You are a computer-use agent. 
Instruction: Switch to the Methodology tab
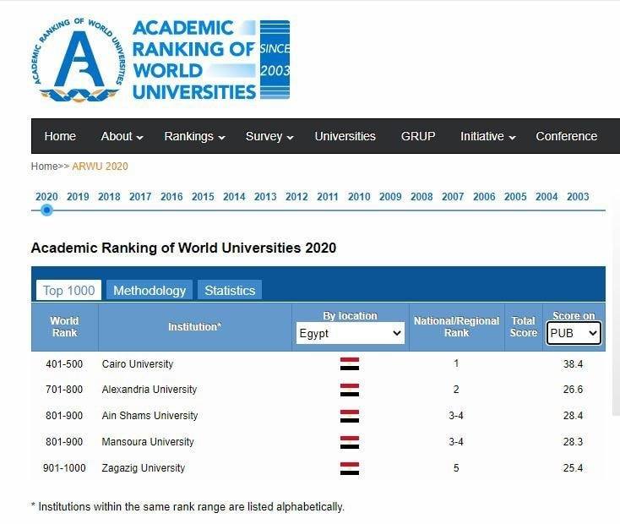[150, 291]
